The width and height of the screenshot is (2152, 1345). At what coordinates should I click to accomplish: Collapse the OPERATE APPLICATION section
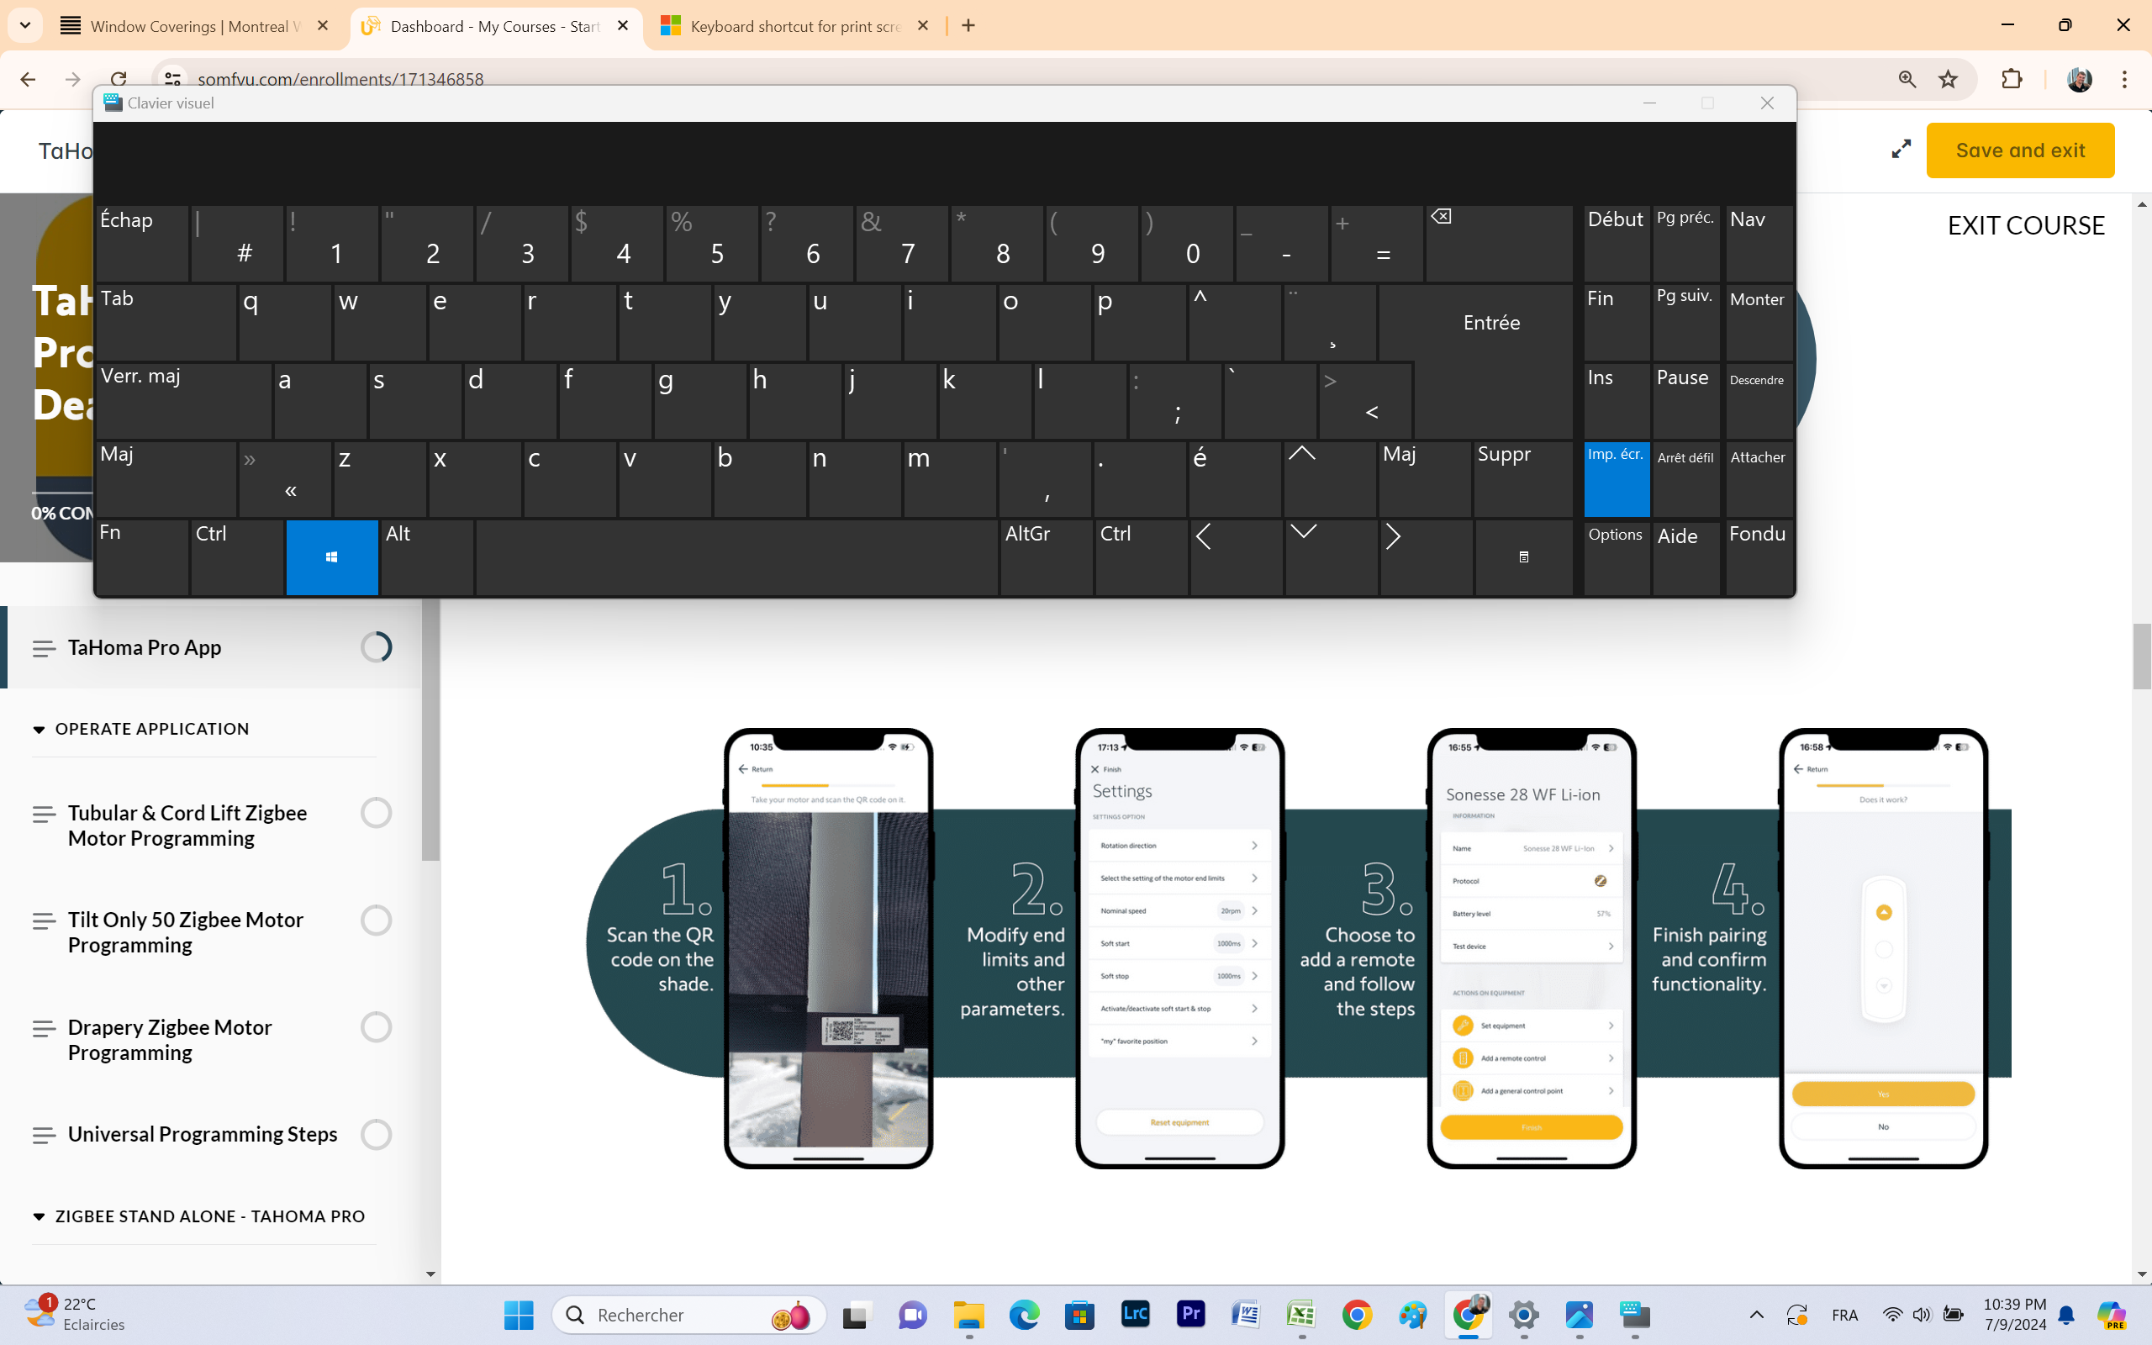click(40, 730)
